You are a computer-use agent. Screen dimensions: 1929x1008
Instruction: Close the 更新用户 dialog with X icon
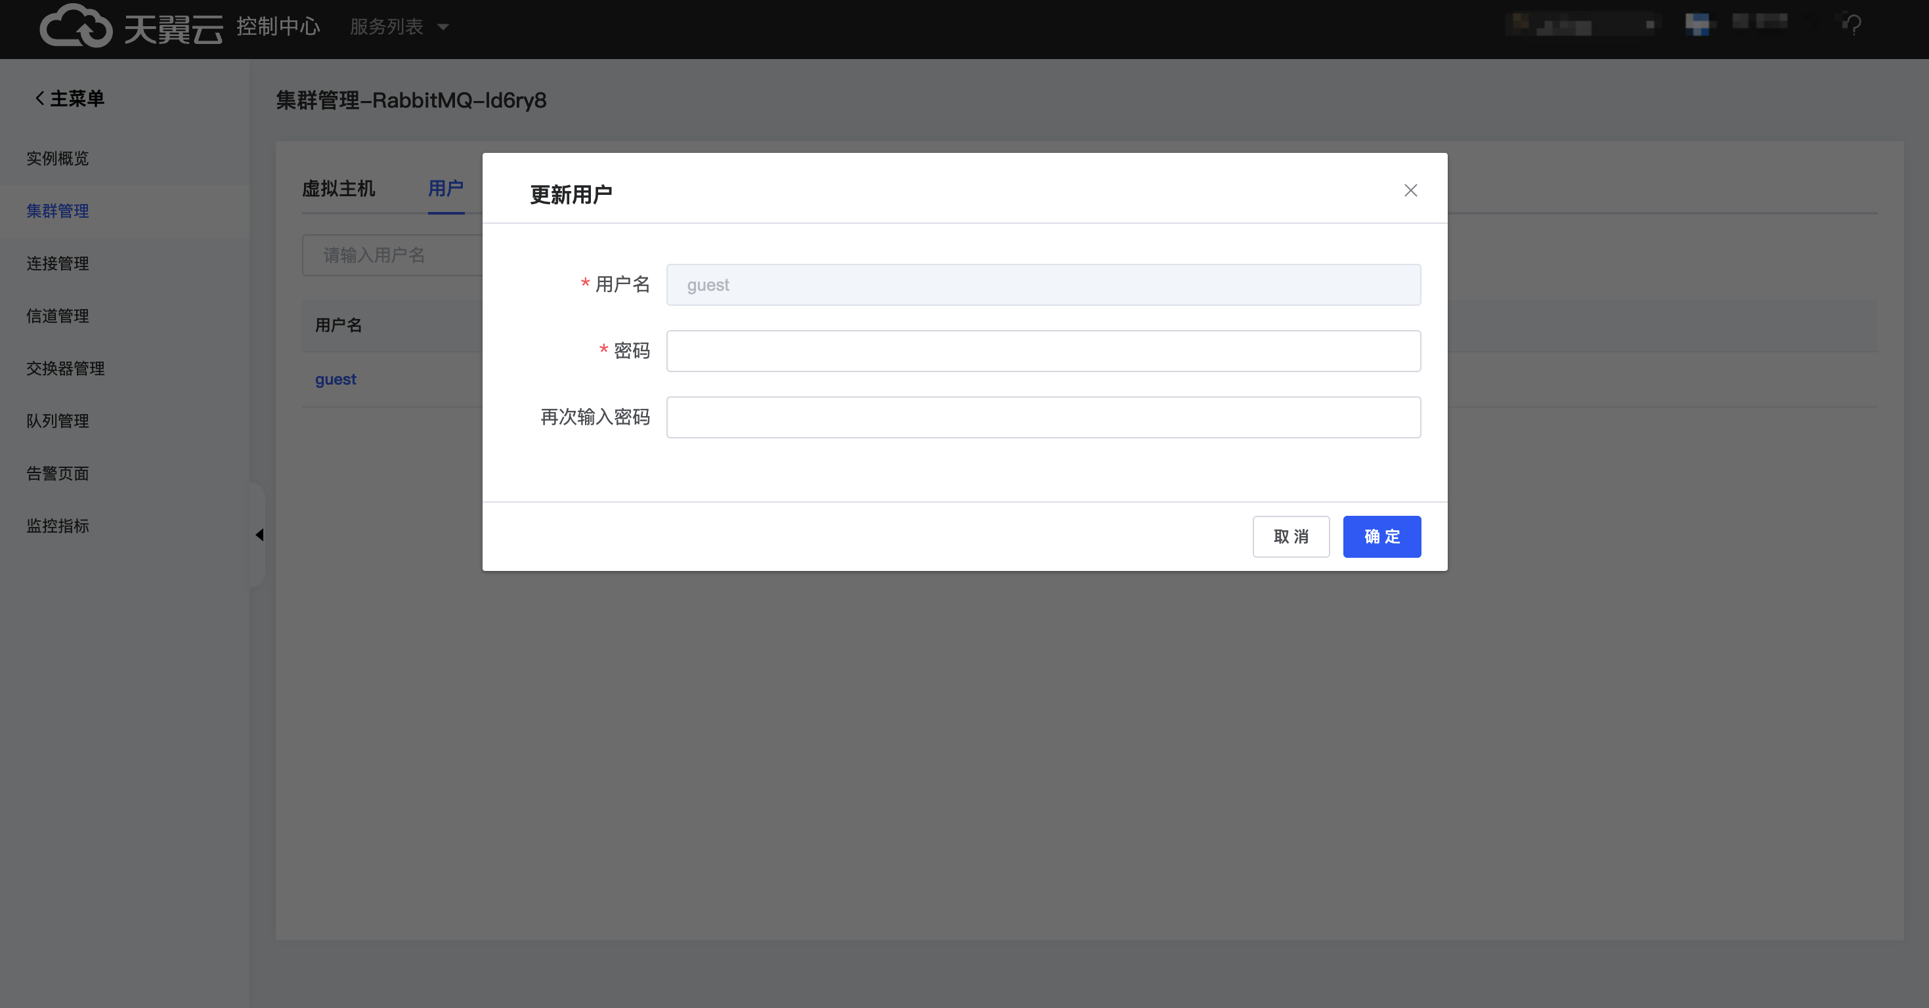coord(1410,191)
